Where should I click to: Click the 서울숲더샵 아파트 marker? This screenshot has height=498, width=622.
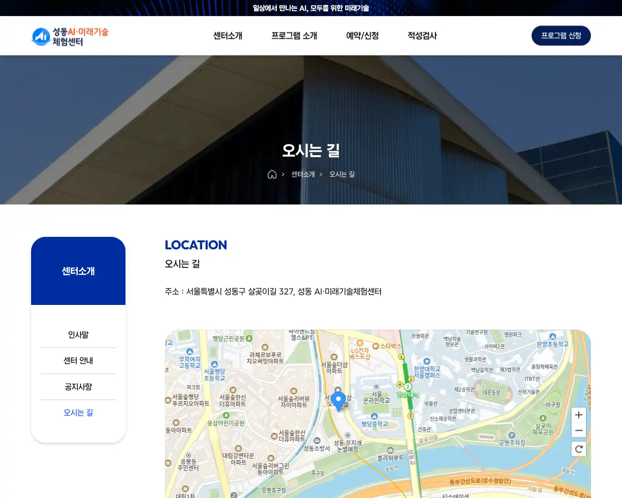[x=334, y=357]
